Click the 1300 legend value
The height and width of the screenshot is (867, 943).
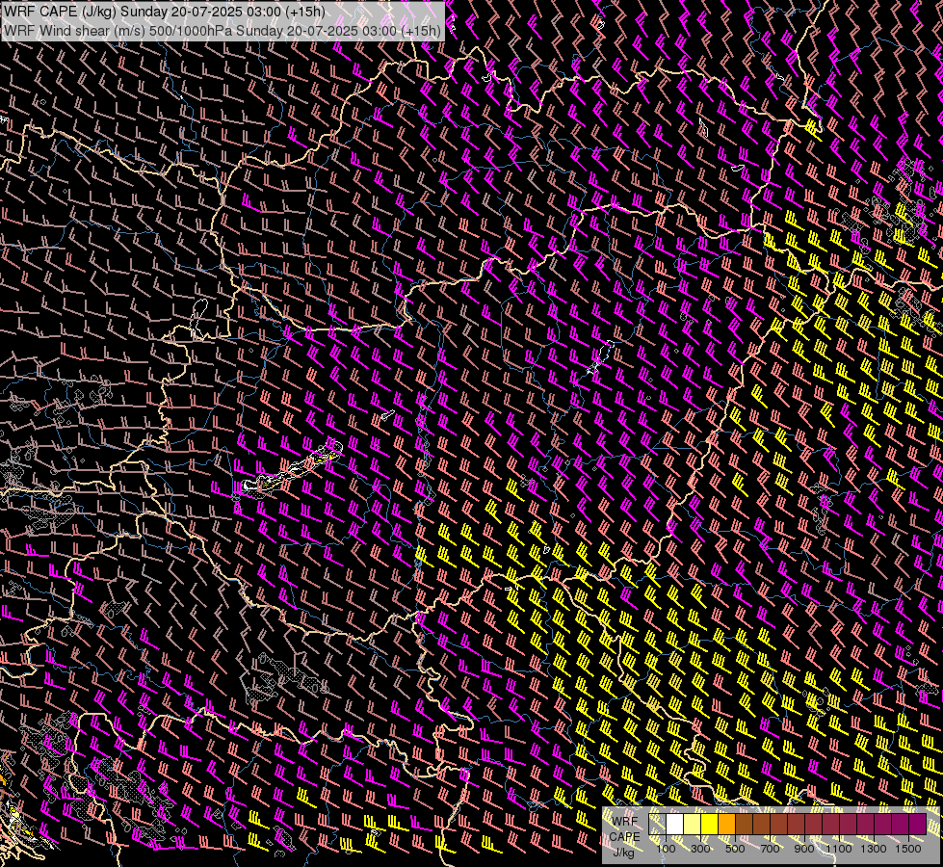click(x=874, y=849)
